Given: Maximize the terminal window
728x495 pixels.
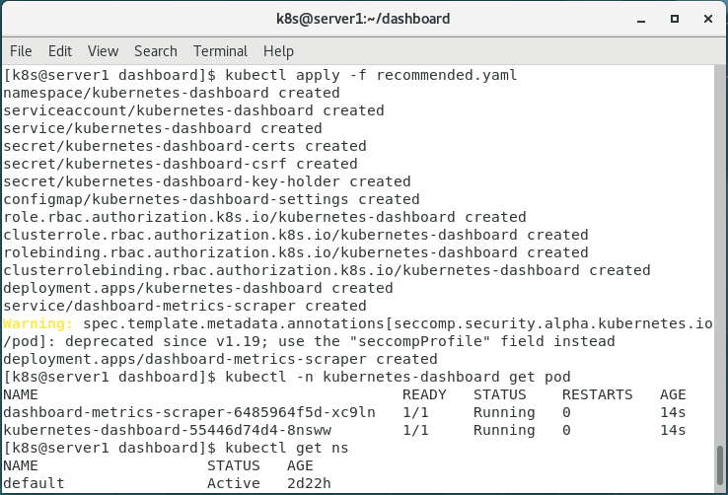Looking at the screenshot, I should click(675, 19).
